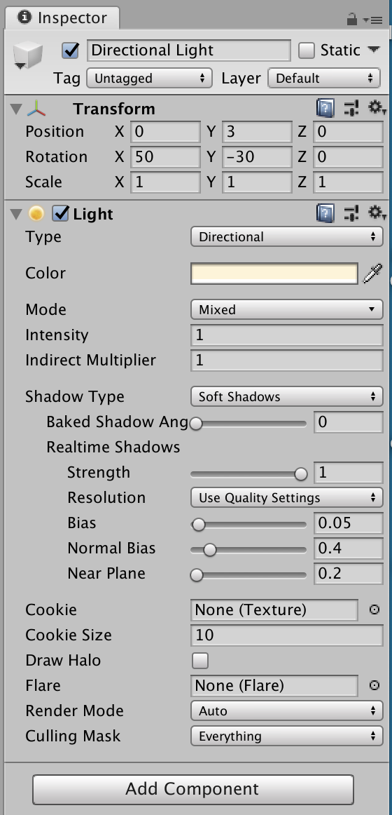Disable the Light component checkbox
The width and height of the screenshot is (392, 815).
pos(61,214)
